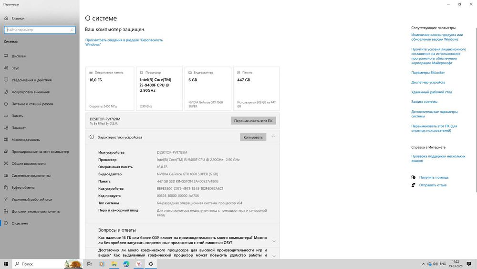The image size is (477, 269).
Task: Click the Получить помощь chat icon
Action: pos(414,177)
